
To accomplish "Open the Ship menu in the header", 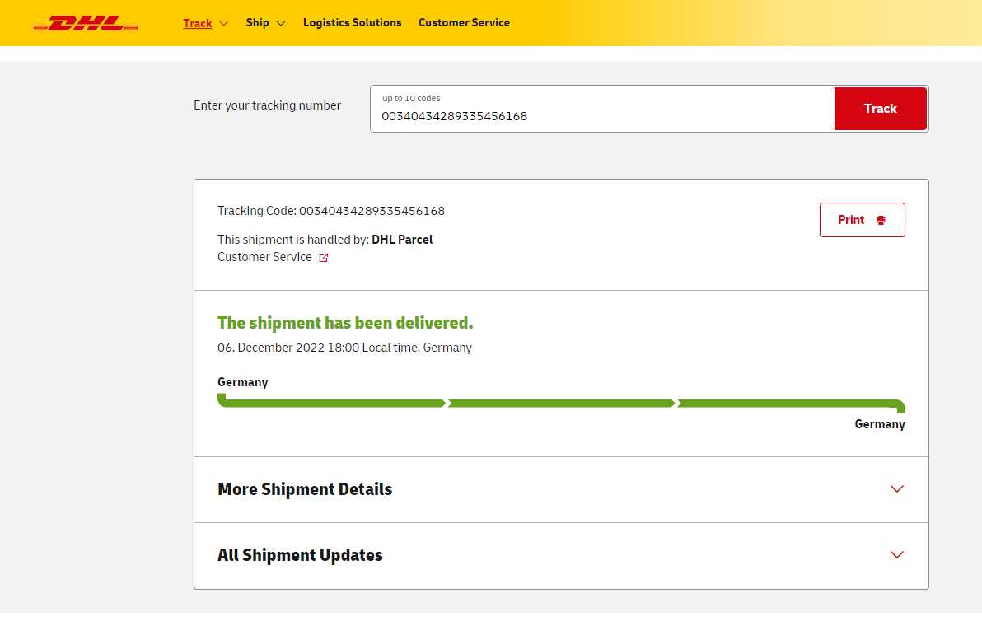I will click(x=257, y=23).
